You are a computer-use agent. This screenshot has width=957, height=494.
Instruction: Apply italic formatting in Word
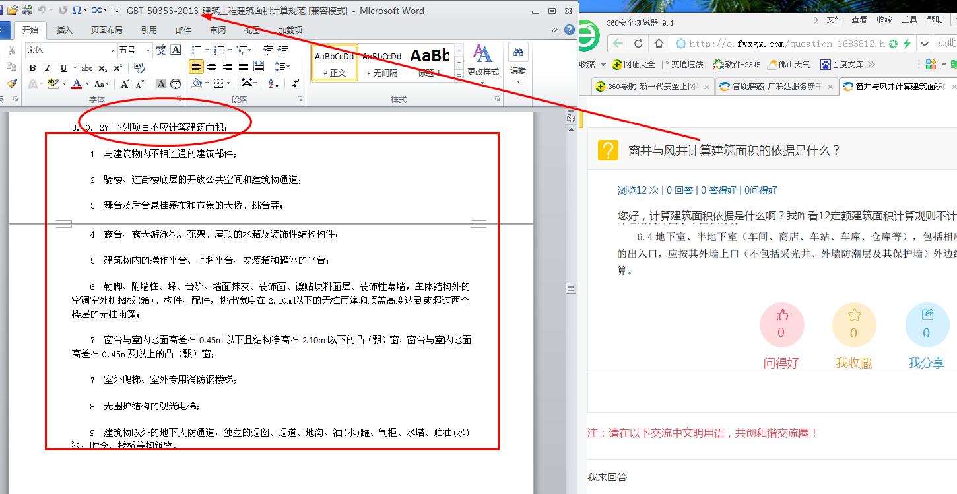[48, 67]
